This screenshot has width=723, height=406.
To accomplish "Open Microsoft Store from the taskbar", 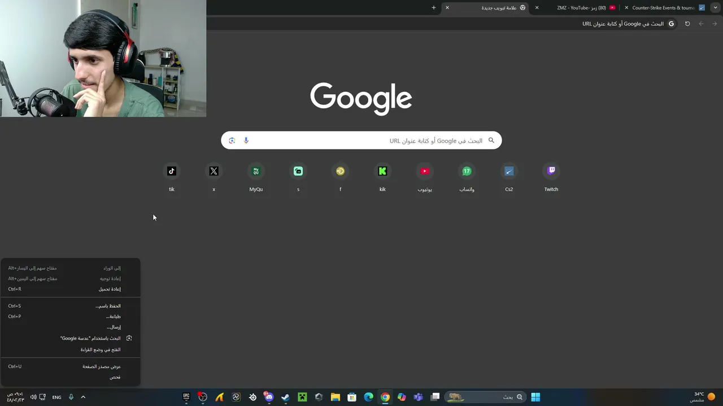I will [352, 397].
